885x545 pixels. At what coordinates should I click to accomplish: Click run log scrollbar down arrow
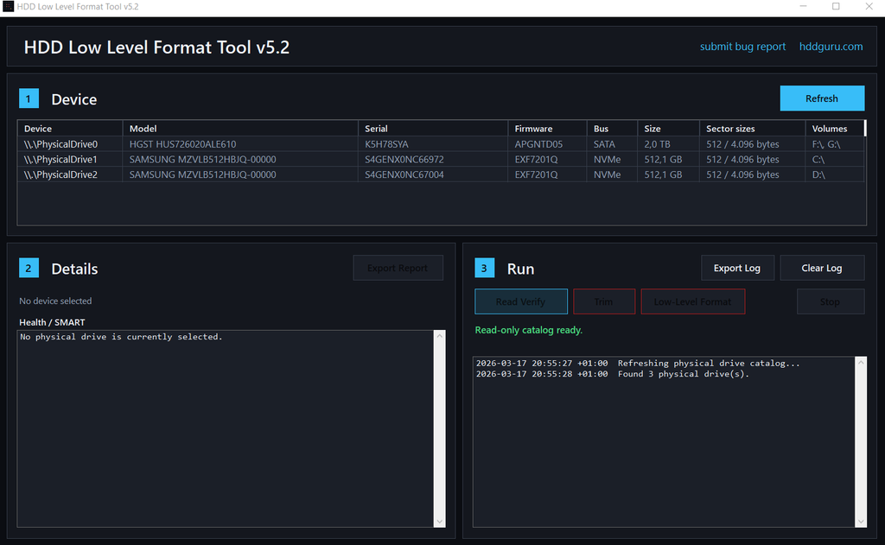pos(861,522)
